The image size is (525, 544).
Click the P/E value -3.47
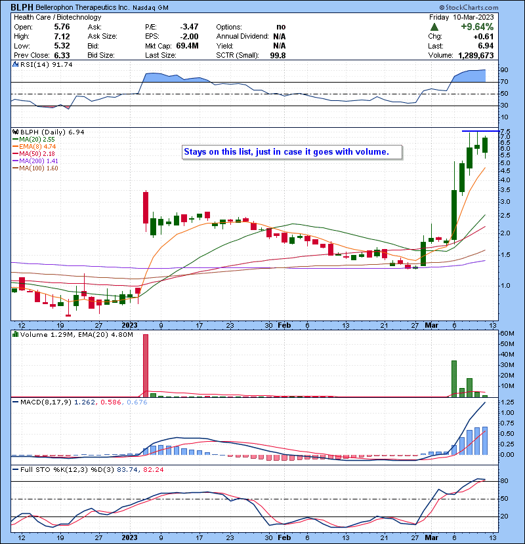[x=189, y=27]
